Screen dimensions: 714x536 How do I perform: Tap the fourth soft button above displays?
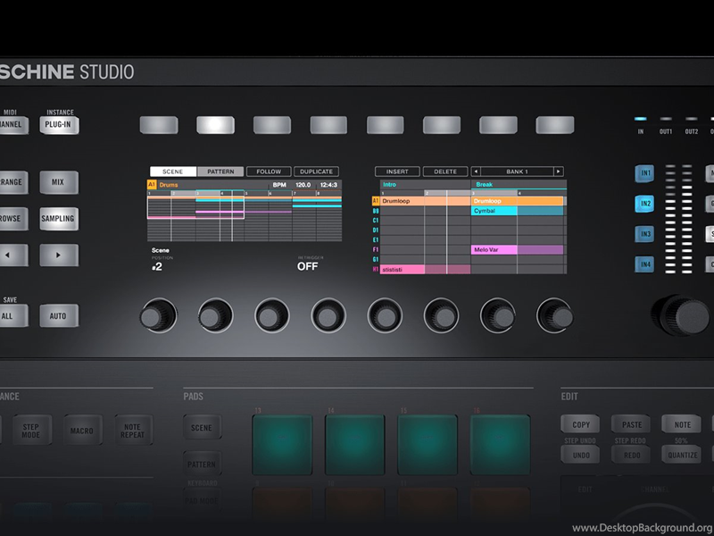[328, 125]
